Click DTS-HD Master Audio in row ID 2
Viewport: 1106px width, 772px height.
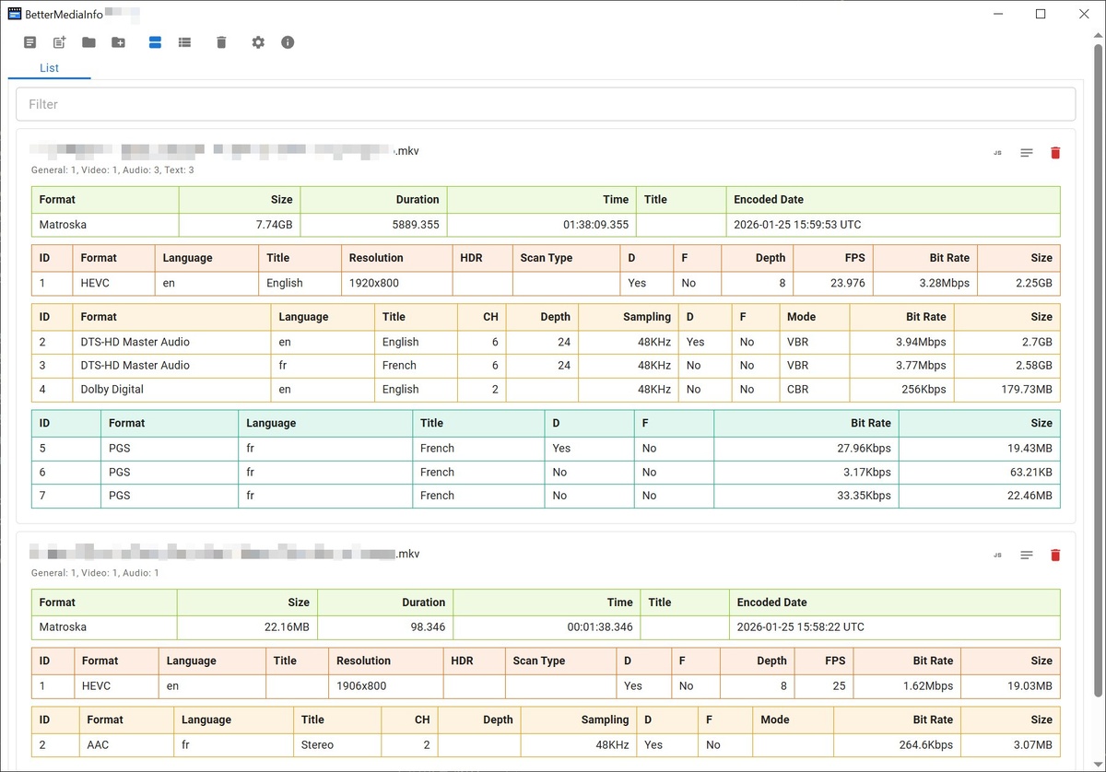click(x=172, y=342)
